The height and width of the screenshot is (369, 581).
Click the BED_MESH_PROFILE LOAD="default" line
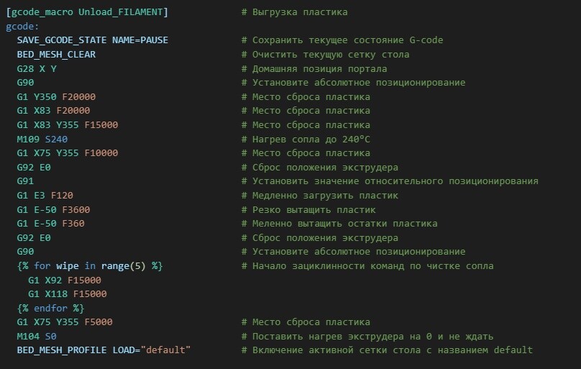click(104, 350)
